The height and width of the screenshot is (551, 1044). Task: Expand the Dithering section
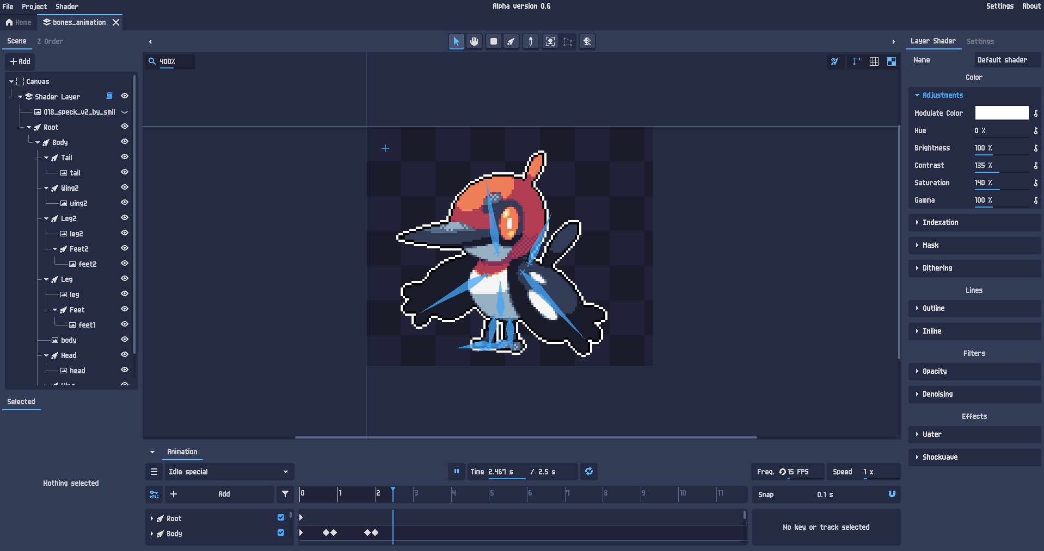(937, 268)
